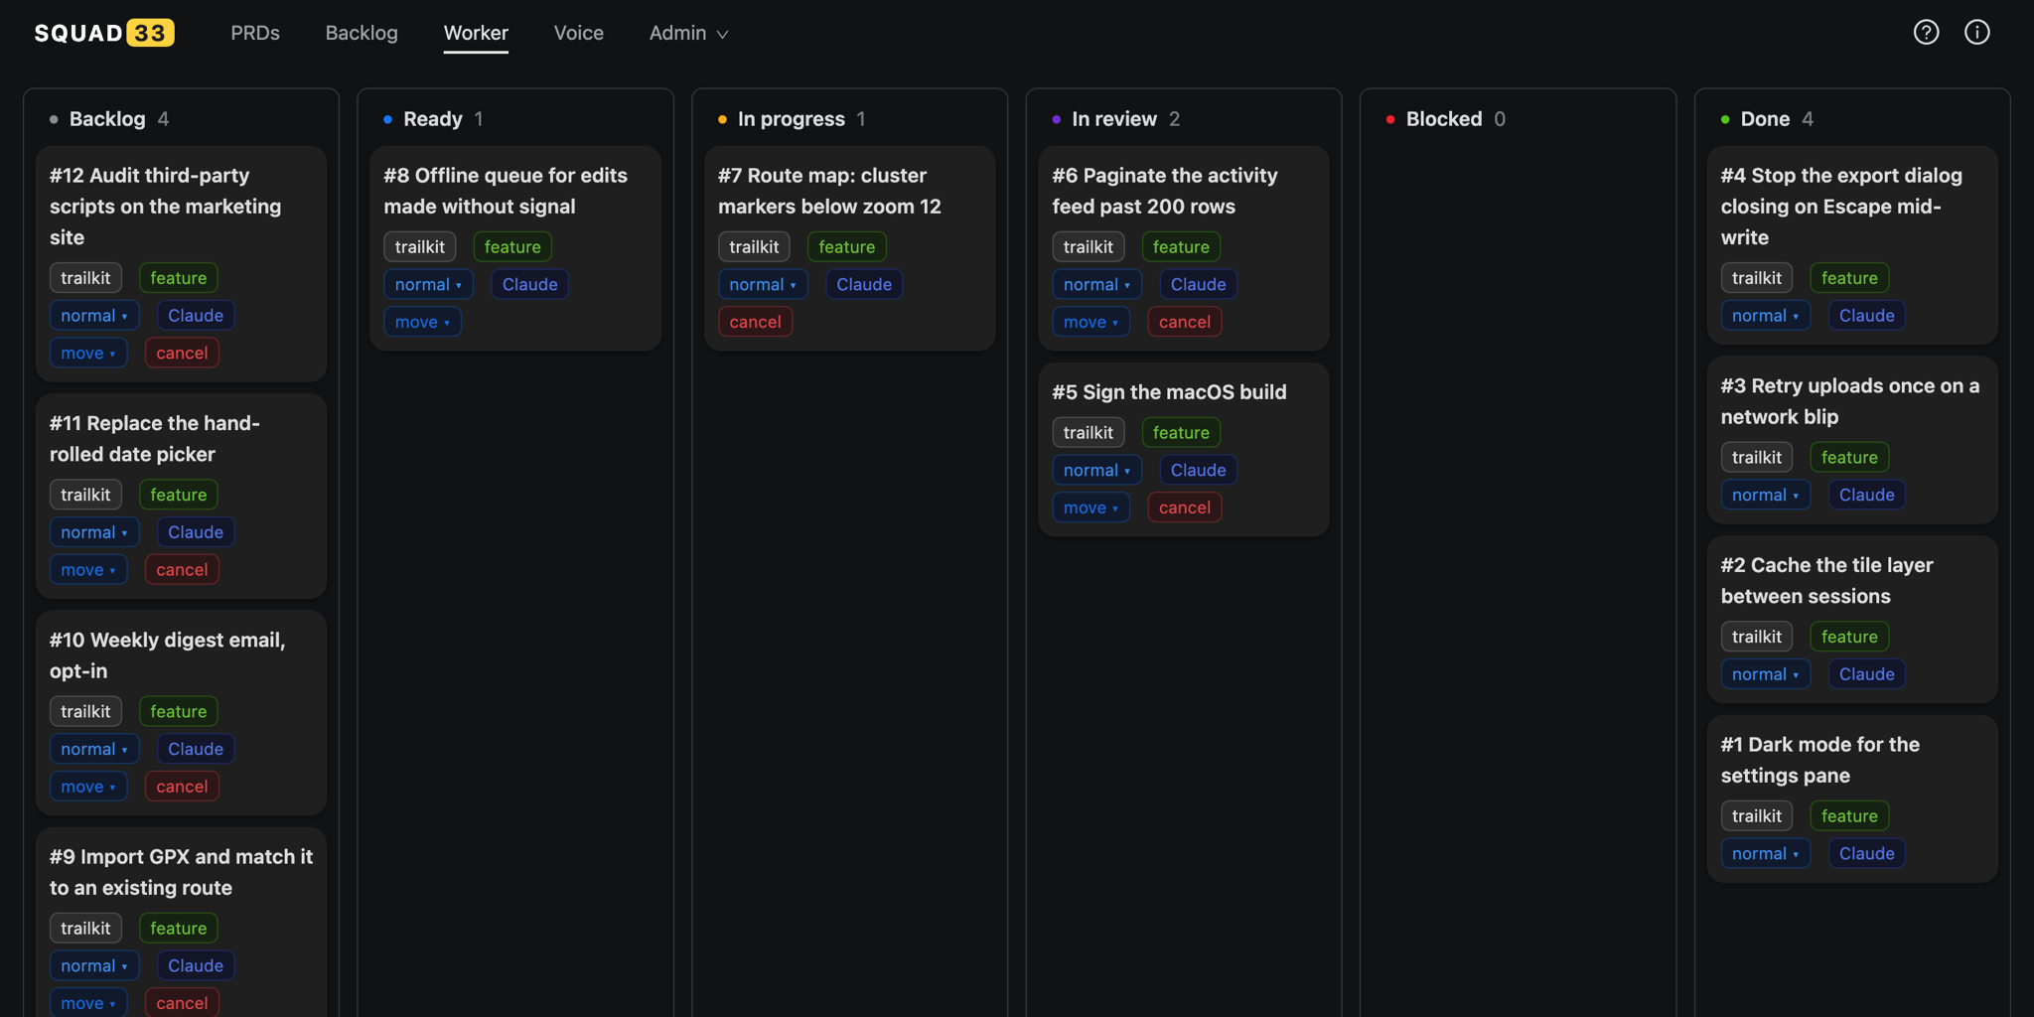Switch to the Backlog tab
Screen dimensions: 2034x1017
coord(362,33)
